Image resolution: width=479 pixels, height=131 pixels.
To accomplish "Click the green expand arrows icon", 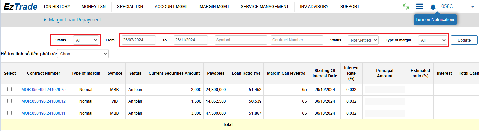I will tap(406, 7).
